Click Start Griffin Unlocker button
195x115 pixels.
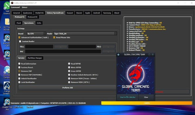pos(128,97)
